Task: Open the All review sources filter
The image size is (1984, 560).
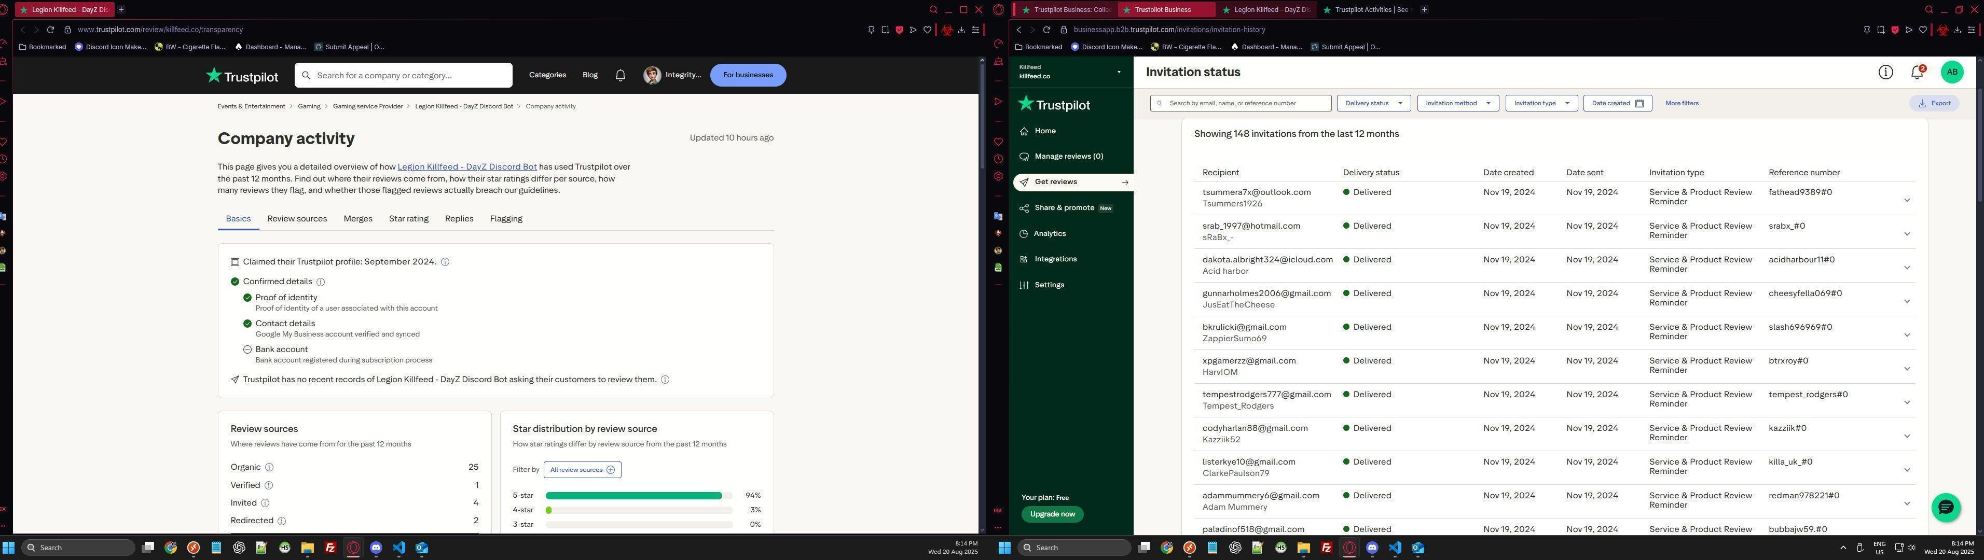Action: [582, 470]
